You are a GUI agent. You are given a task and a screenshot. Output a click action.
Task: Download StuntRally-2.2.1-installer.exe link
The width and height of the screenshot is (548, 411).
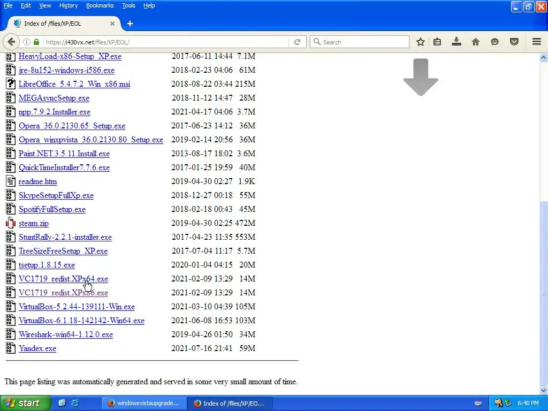coord(65,237)
